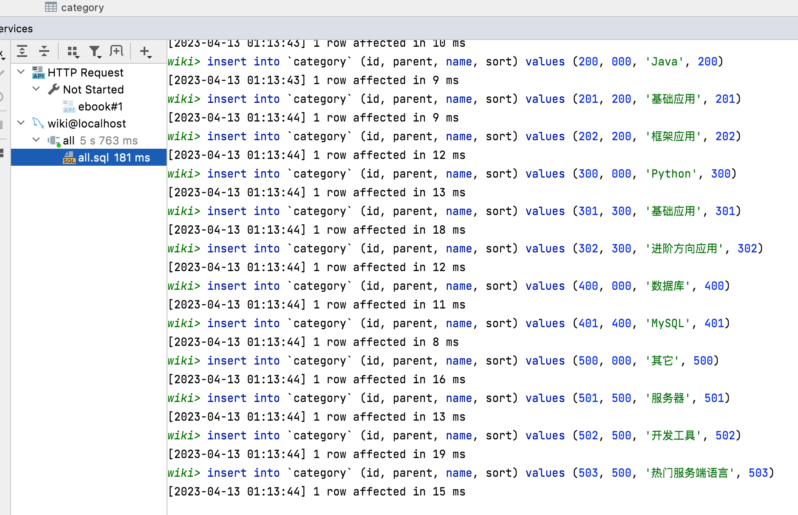
Task: Click the Expand All icon in Services toolbar
Action: click(x=22, y=51)
